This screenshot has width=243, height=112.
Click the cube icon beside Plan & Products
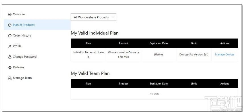10,25
